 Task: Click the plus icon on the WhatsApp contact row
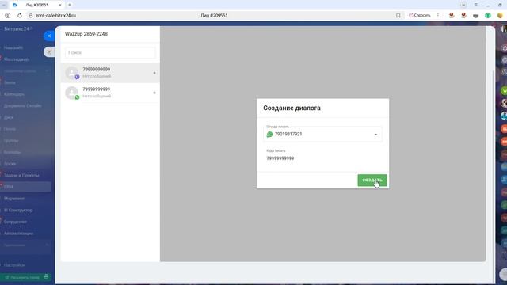coord(154,93)
